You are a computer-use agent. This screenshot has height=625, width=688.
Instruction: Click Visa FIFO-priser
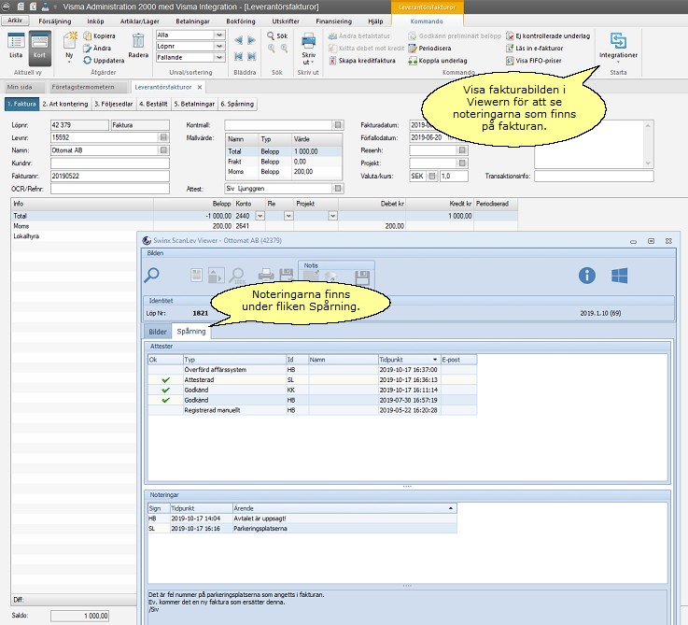(534, 61)
